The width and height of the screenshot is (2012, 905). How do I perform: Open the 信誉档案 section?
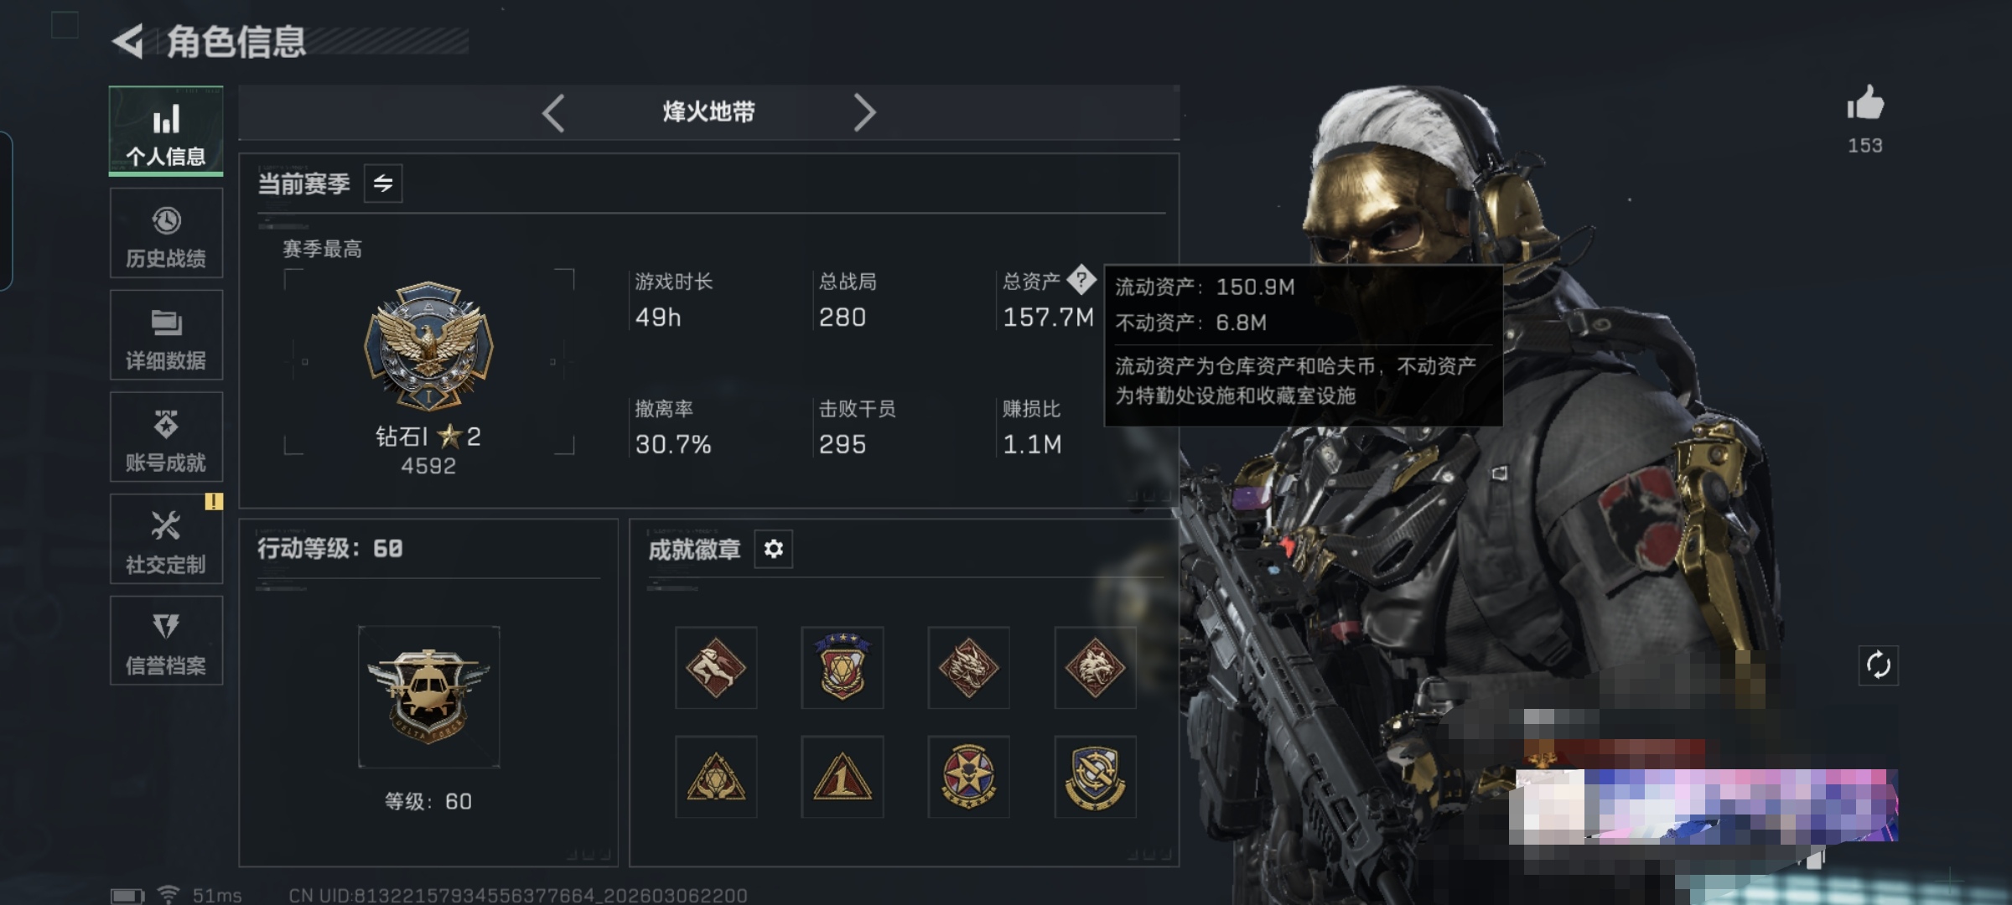(166, 641)
